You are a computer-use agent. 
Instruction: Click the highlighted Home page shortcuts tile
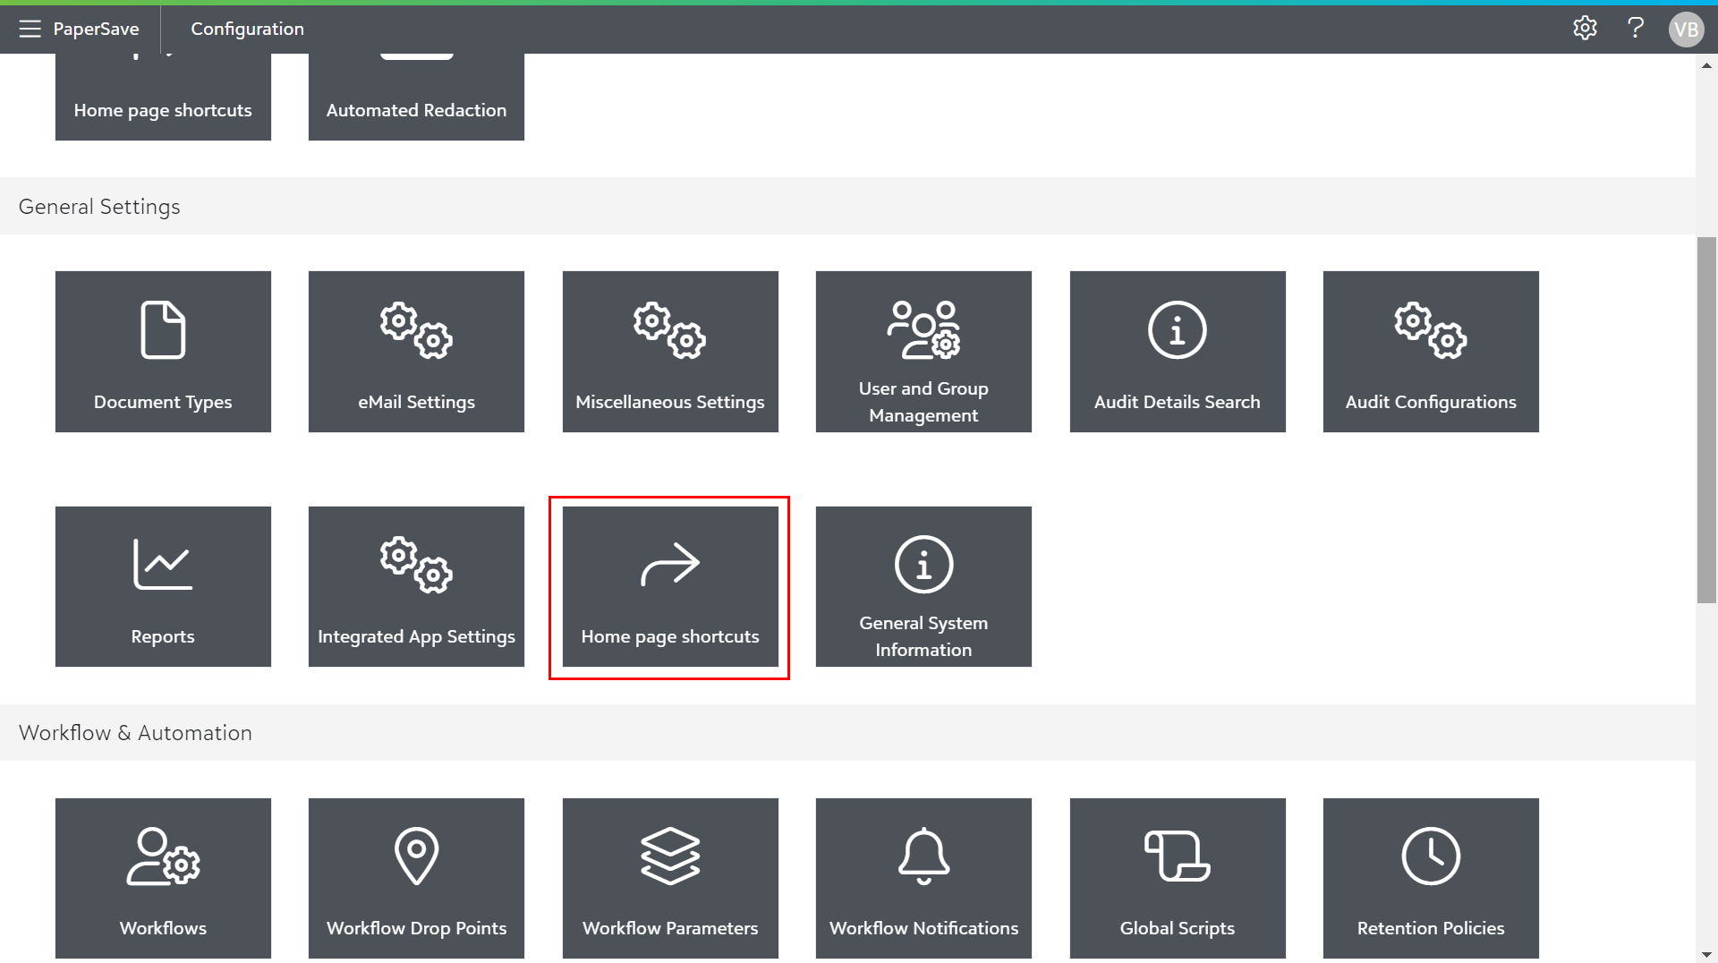670,586
